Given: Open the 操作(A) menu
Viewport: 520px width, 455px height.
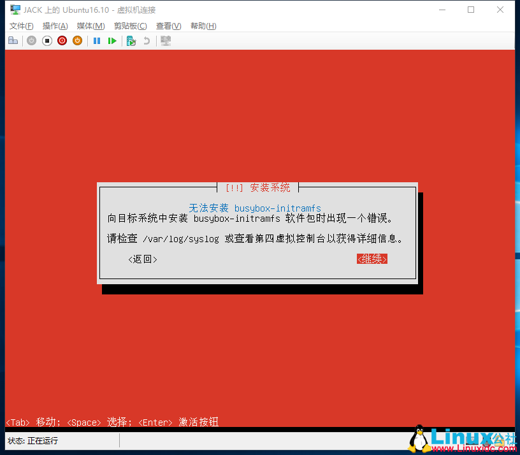Looking at the screenshot, I should 55,25.
